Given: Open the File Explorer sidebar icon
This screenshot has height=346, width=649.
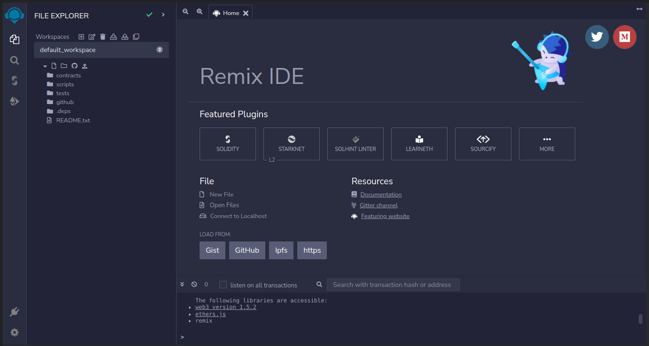Looking at the screenshot, I should (15, 40).
